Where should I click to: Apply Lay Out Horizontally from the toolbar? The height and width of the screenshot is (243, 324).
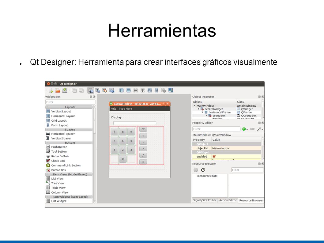tap(122, 90)
